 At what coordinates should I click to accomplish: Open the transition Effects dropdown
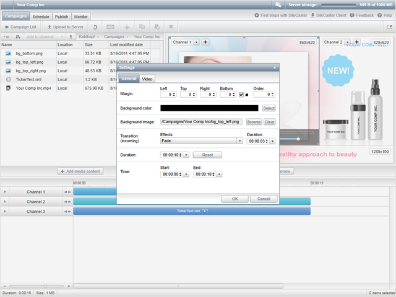pos(239,141)
